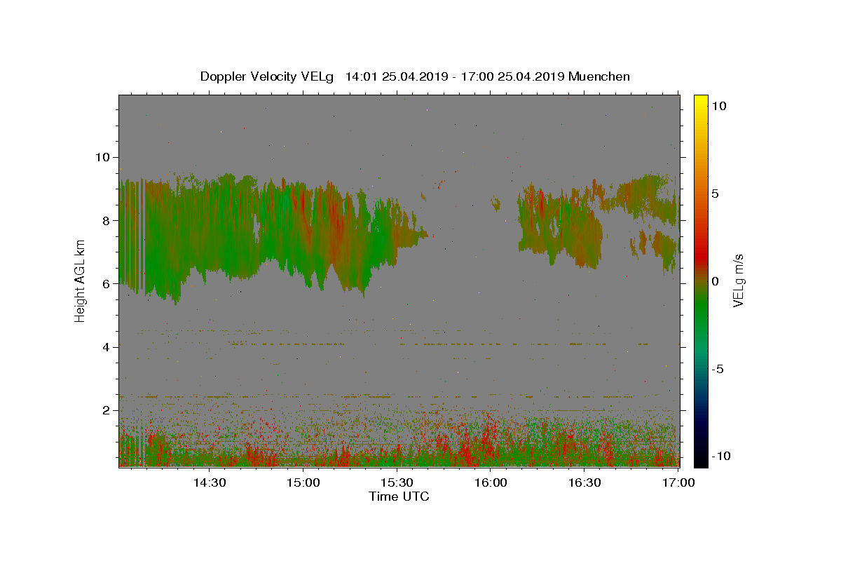This screenshot has height=561, width=841.
Task: Select the 'Muenchen' location text in title
Action: tap(599, 76)
